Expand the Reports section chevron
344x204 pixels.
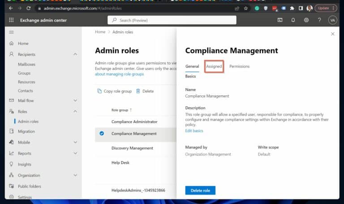[x=75, y=153]
